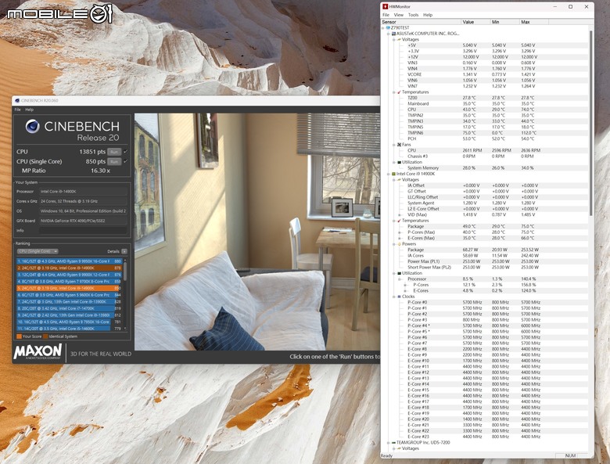
Task: Open HWMonitor Help menu
Action: tap(428, 15)
